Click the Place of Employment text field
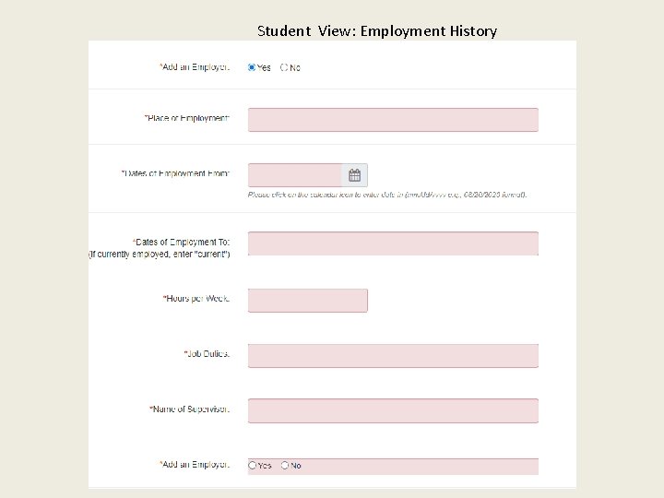The width and height of the screenshot is (664, 498). 393,120
